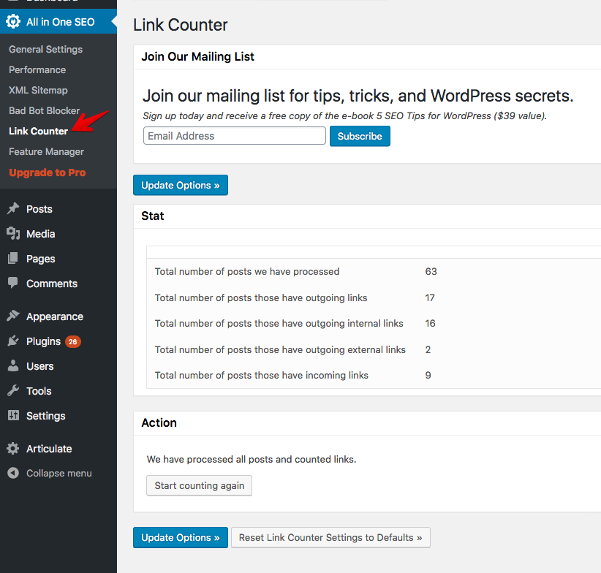Go to Performance submenu item
The height and width of the screenshot is (573, 601).
(37, 69)
